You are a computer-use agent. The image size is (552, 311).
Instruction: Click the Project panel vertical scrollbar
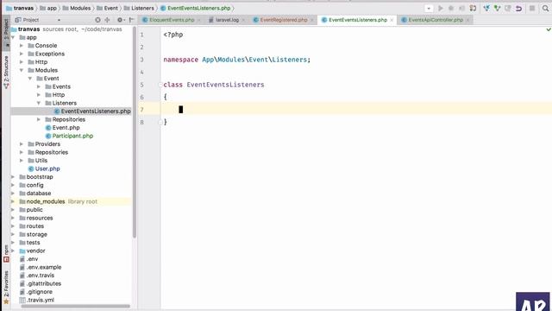[x=135, y=132]
